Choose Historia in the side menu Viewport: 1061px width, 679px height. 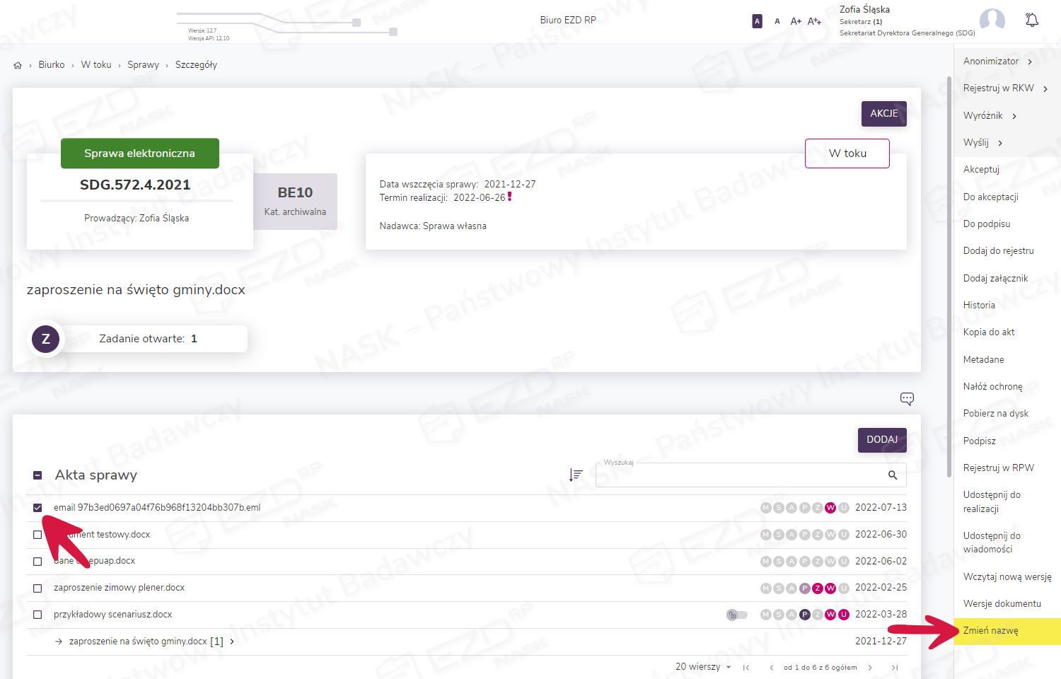[979, 306]
